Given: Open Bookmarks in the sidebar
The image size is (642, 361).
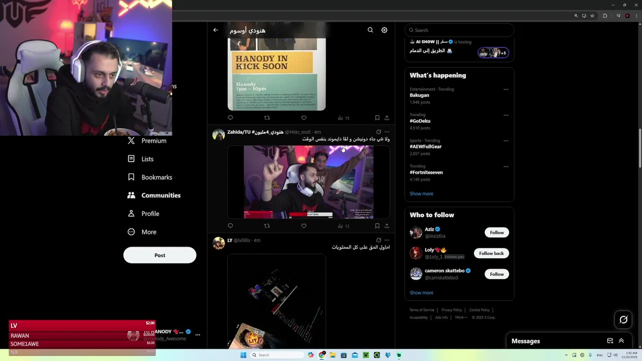Looking at the screenshot, I should click(149, 177).
